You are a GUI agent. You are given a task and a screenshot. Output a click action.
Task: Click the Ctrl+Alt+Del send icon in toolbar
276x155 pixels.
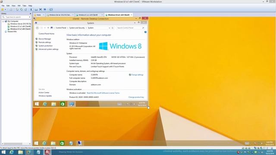(x=11, y=9)
